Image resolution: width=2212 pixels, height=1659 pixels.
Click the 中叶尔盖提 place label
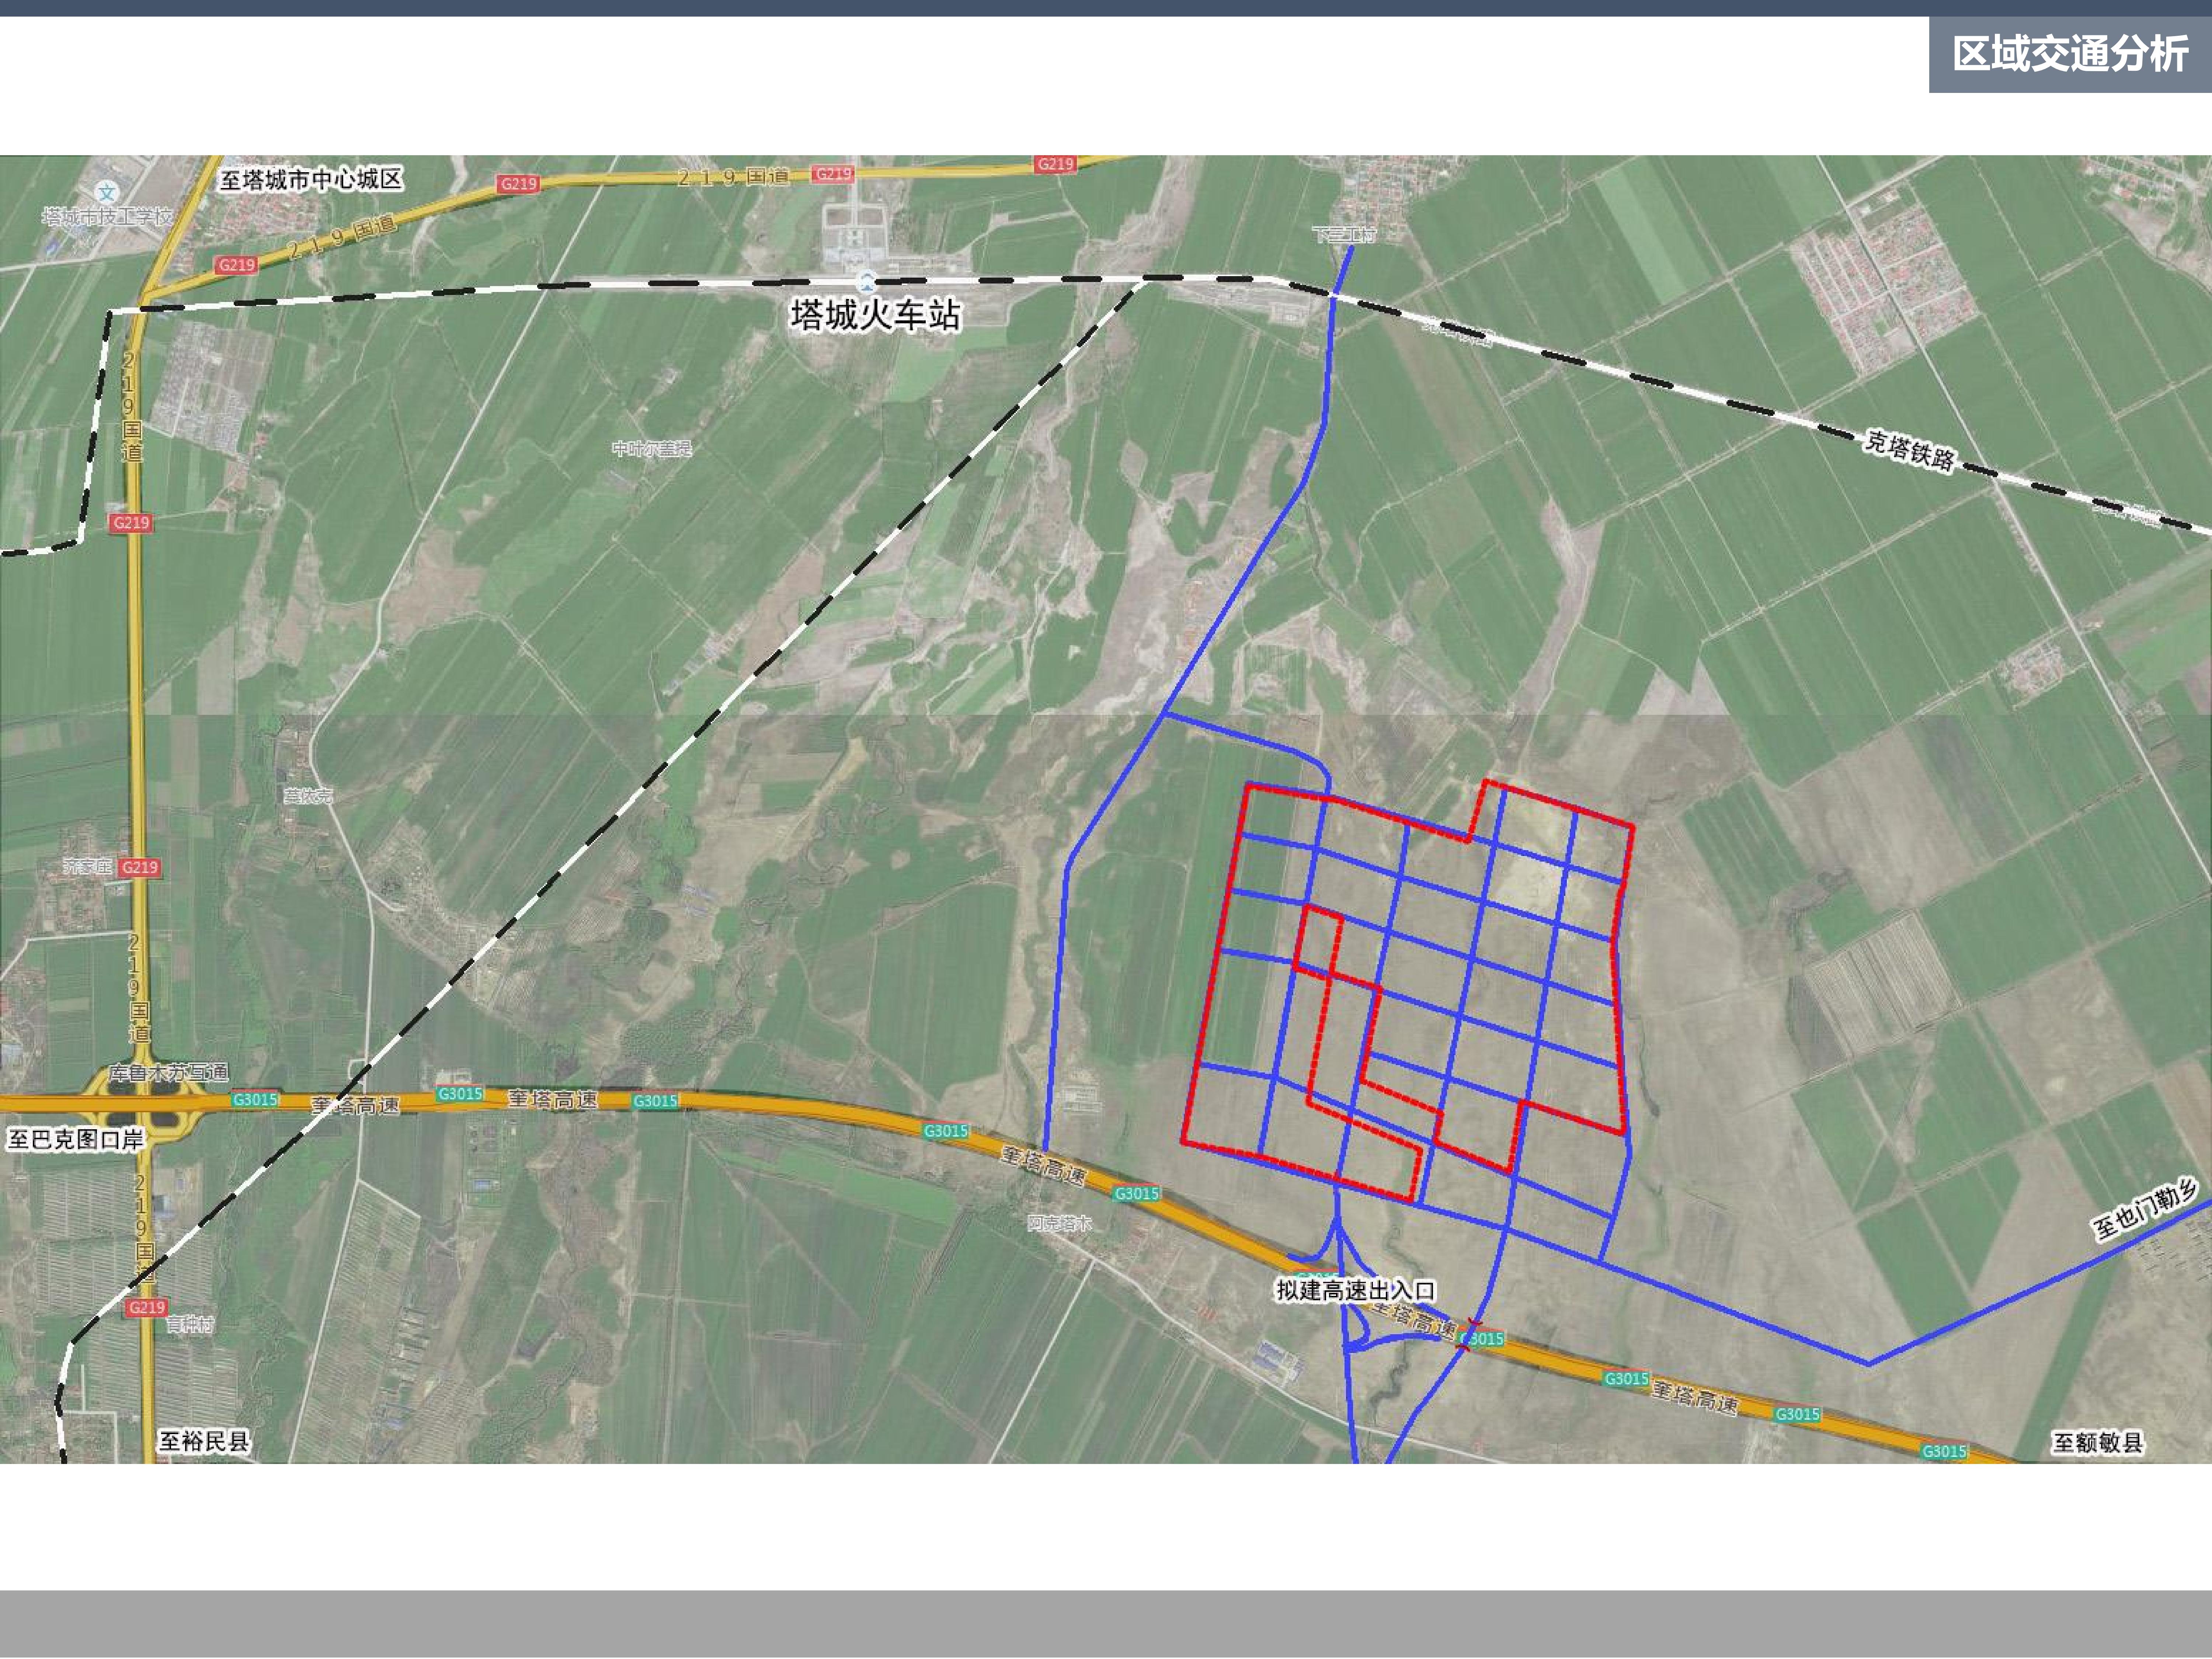point(652,449)
